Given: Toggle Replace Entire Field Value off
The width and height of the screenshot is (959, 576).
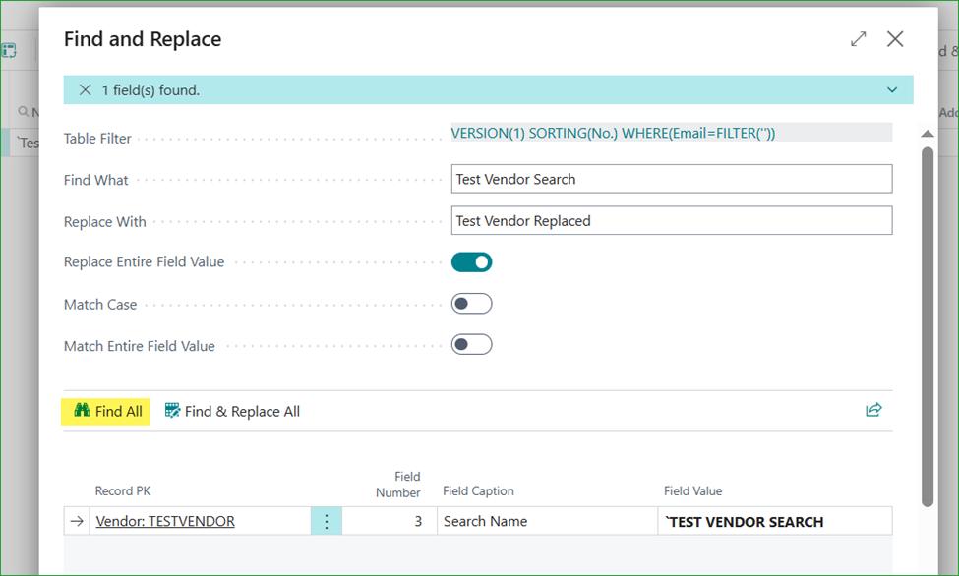Looking at the screenshot, I should click(x=471, y=262).
